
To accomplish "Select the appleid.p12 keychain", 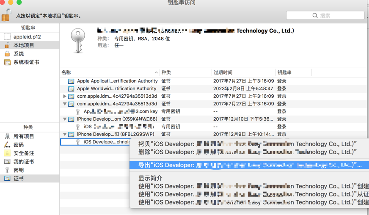I will point(30,37).
